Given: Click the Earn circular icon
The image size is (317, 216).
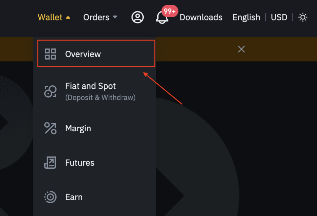Looking at the screenshot, I should [50, 197].
